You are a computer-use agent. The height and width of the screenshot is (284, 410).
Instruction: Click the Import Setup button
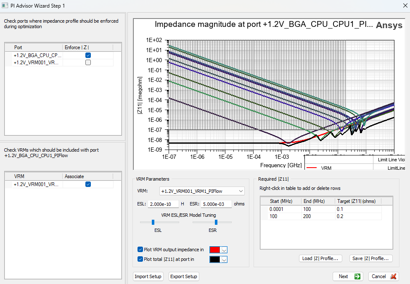[x=148, y=276]
